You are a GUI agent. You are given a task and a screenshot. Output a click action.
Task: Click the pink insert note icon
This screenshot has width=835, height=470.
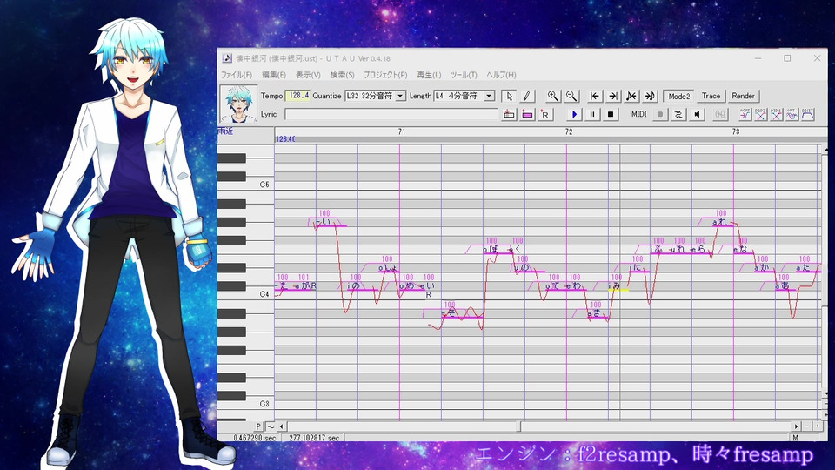(x=527, y=114)
